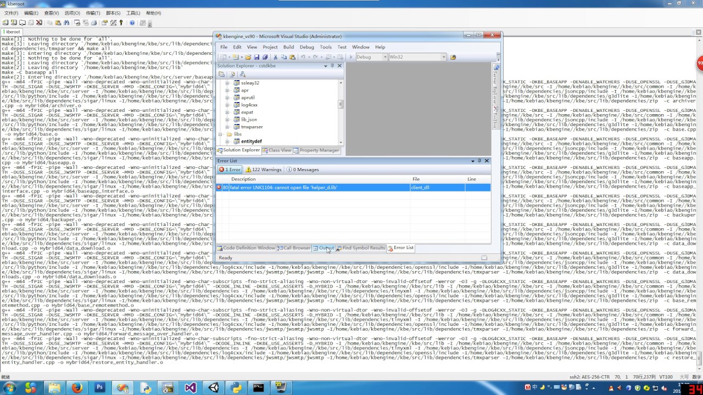Click the Quick Connect icon in kberoot SSH toolbar
The width and height of the screenshot is (703, 395).
(x=14, y=22)
